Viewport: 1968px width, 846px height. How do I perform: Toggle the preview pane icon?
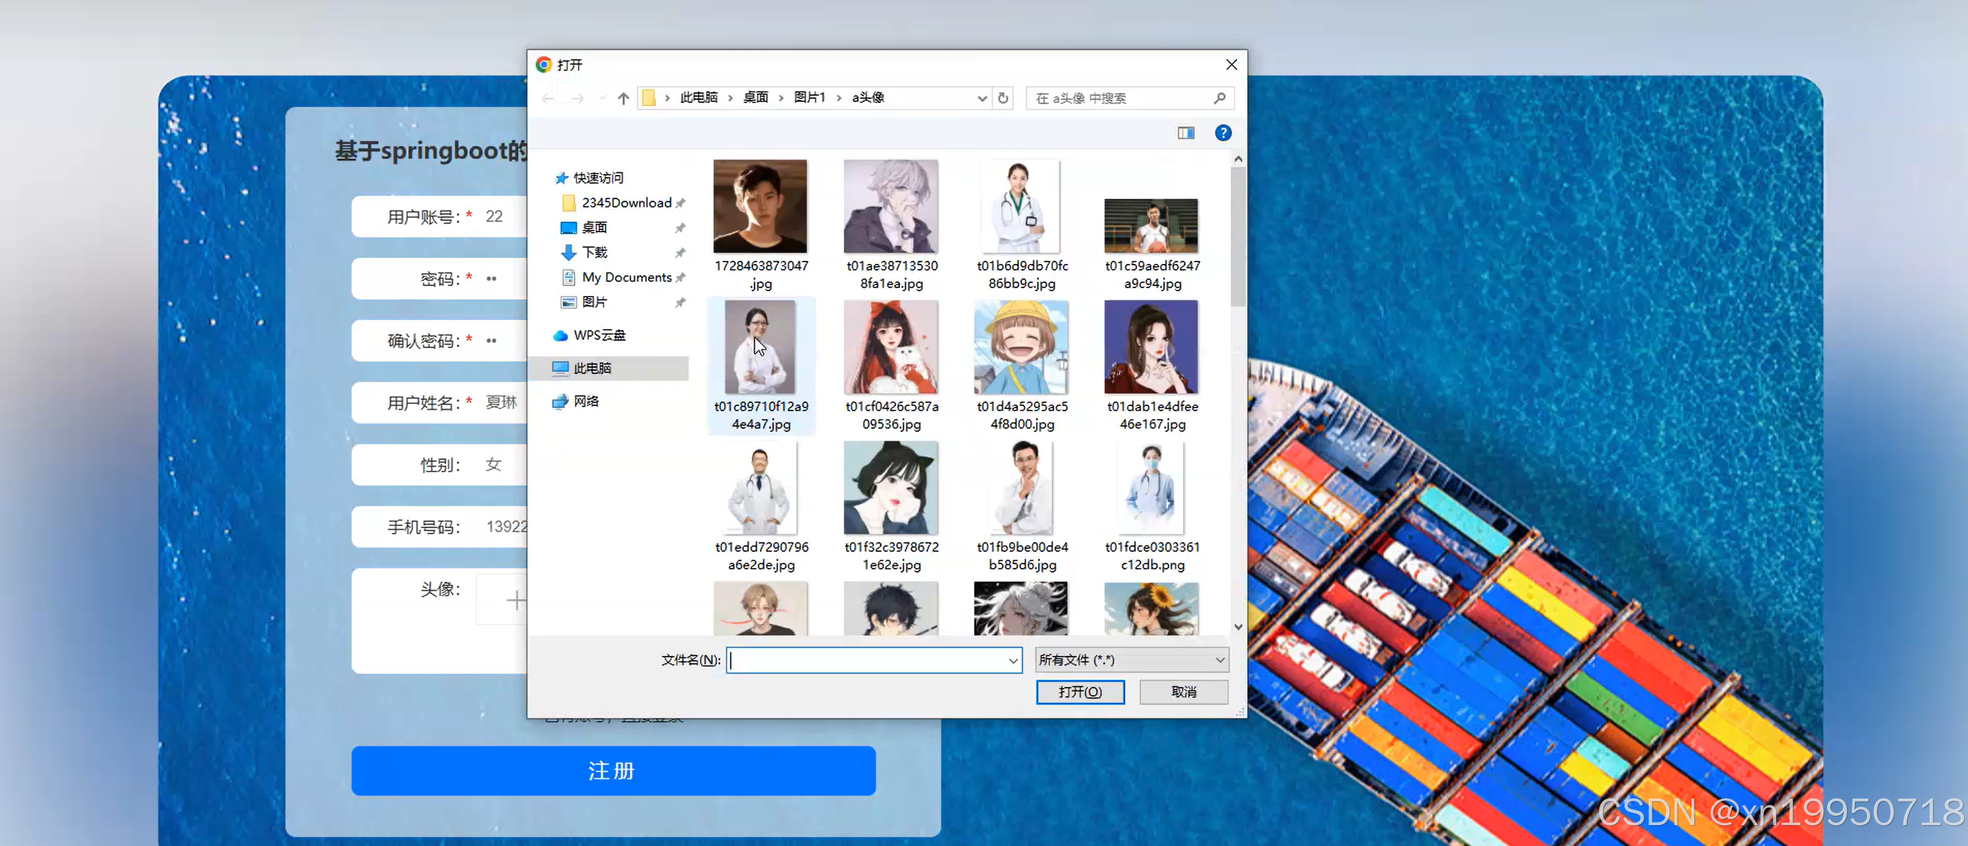click(1186, 133)
